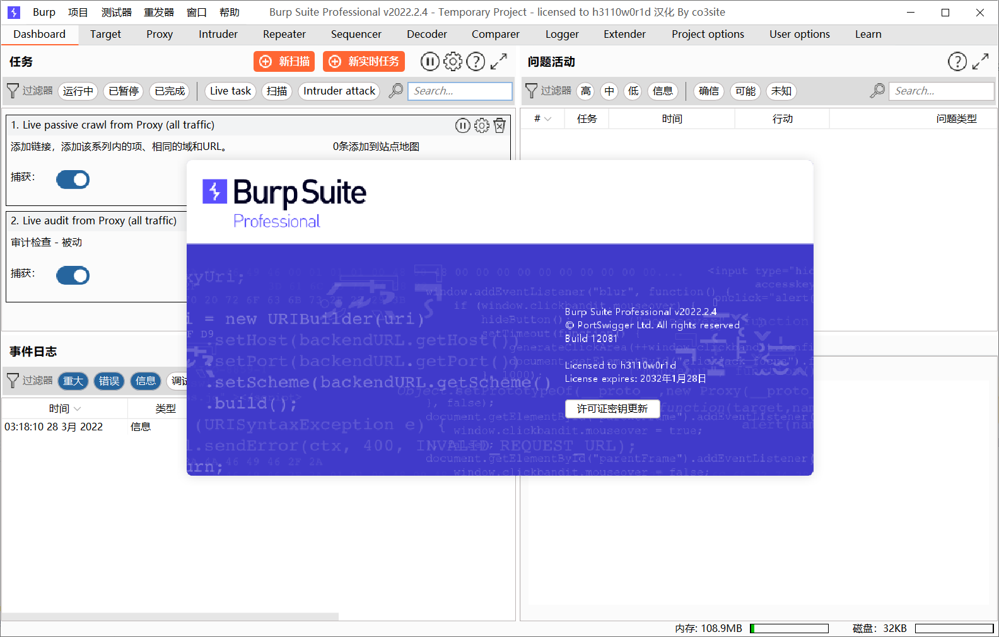This screenshot has height=637, width=999.
Task: Click the Tasks panel search magnifier icon
Action: [x=395, y=91]
